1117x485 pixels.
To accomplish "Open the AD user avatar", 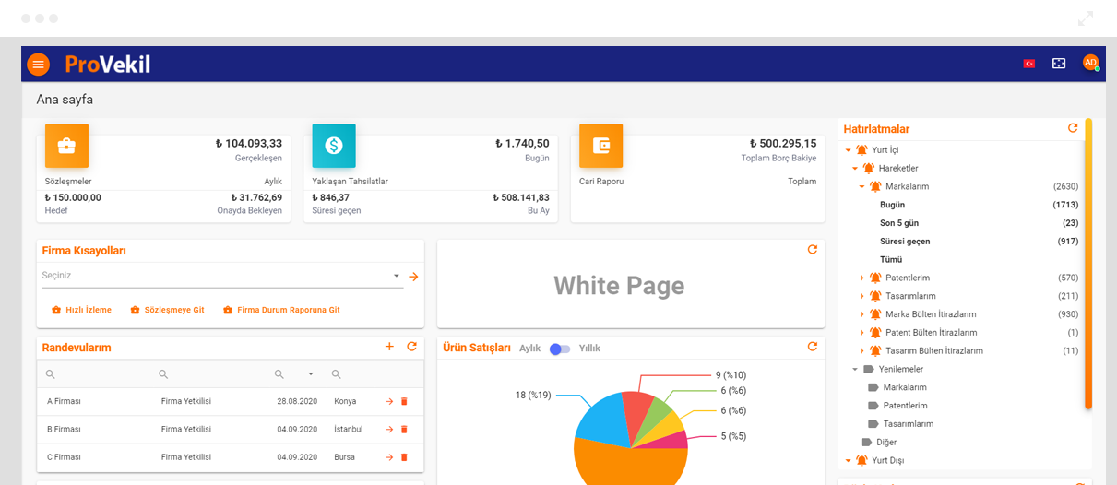I will [x=1090, y=63].
